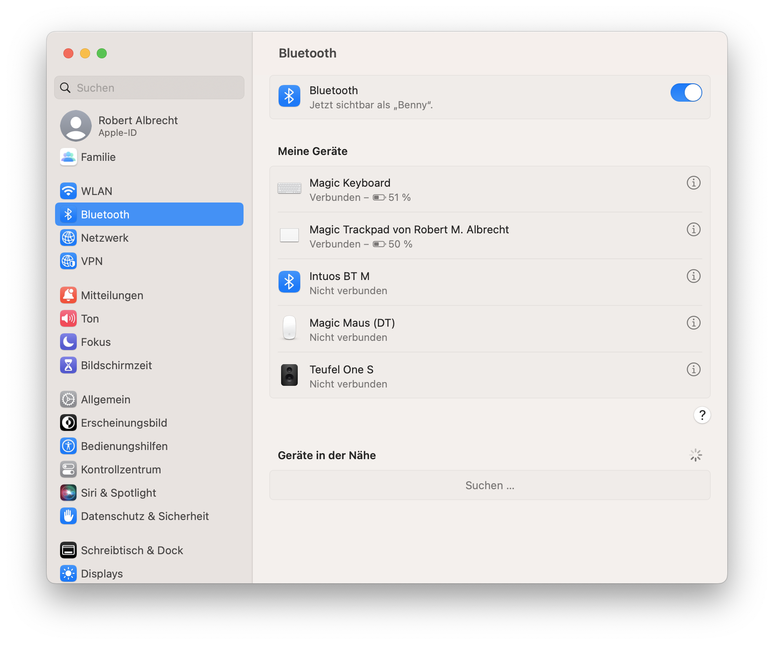Click info icon for Intuos BT M
Viewport: 774px width, 645px height.
pyautogui.click(x=694, y=276)
